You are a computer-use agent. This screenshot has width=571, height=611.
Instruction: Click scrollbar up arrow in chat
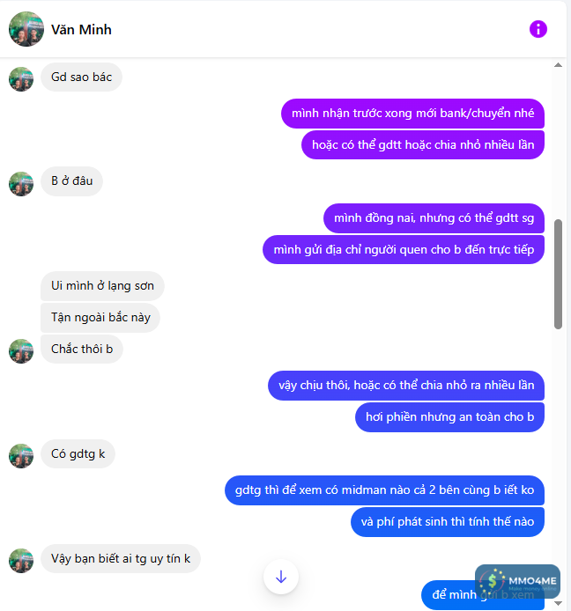[x=558, y=65]
